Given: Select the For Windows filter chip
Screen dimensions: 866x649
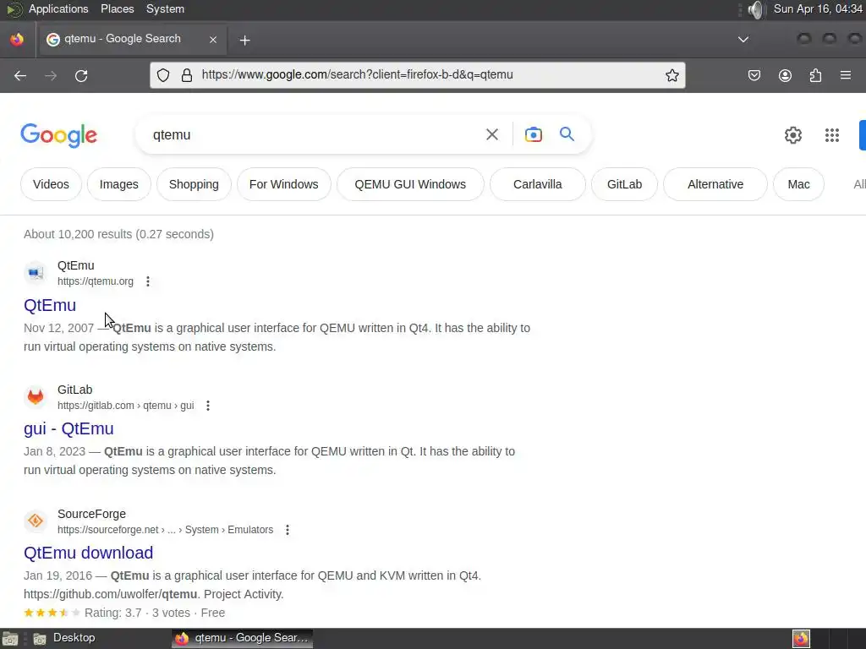Looking at the screenshot, I should point(284,184).
